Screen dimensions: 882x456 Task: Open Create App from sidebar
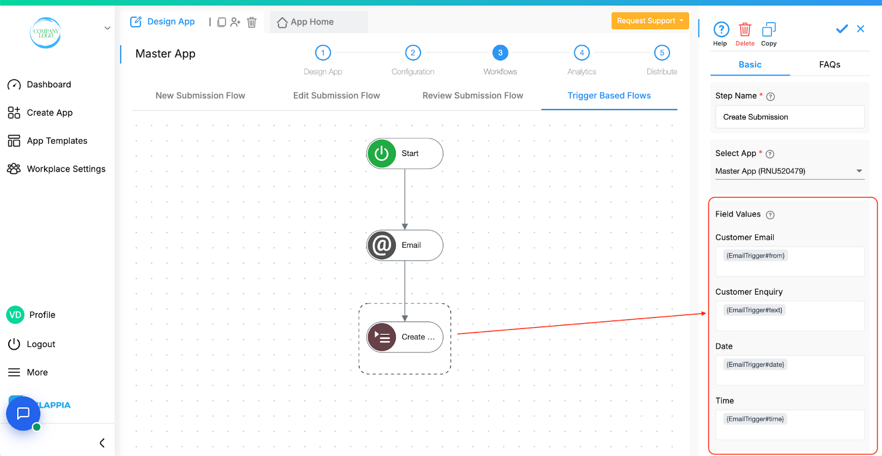pos(40,112)
